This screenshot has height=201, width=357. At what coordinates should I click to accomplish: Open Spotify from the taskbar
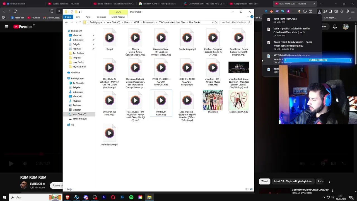pyautogui.click(x=131, y=197)
